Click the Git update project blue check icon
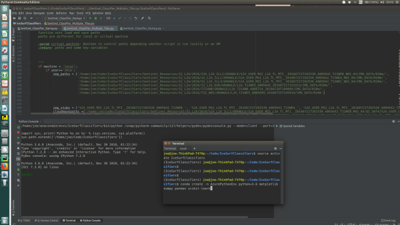This screenshot has width=400, height=225. 114,18
